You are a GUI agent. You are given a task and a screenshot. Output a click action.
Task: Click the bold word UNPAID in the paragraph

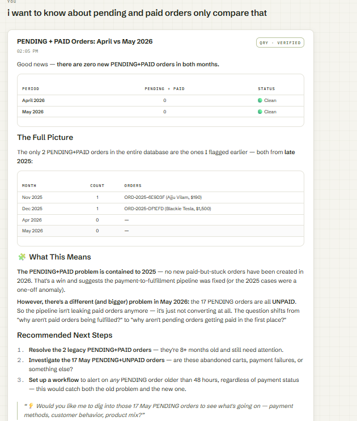[284, 302]
